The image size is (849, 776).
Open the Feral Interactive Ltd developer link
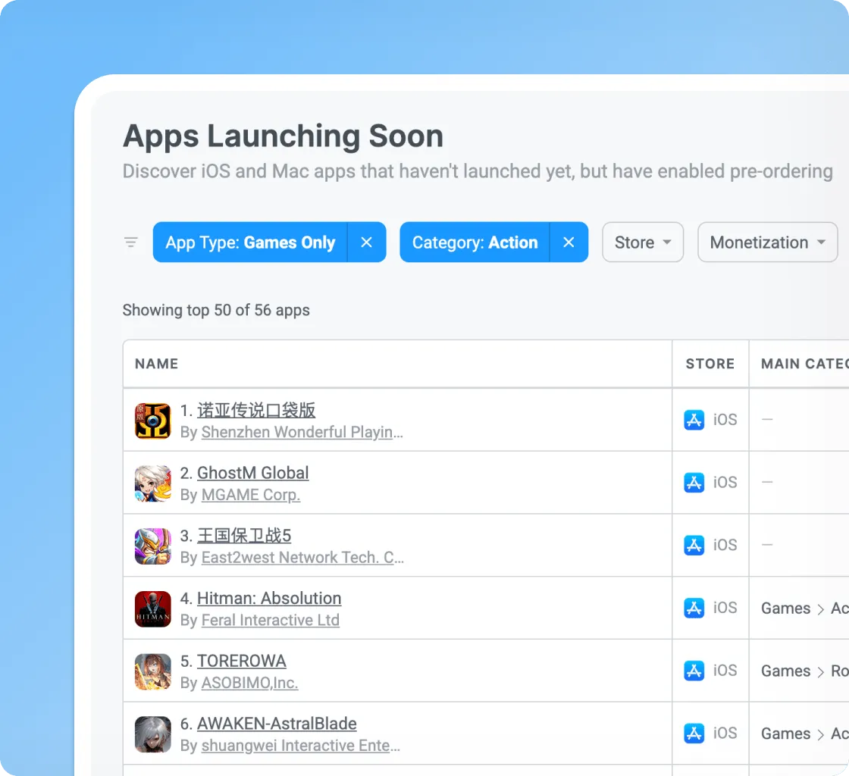pos(270,621)
